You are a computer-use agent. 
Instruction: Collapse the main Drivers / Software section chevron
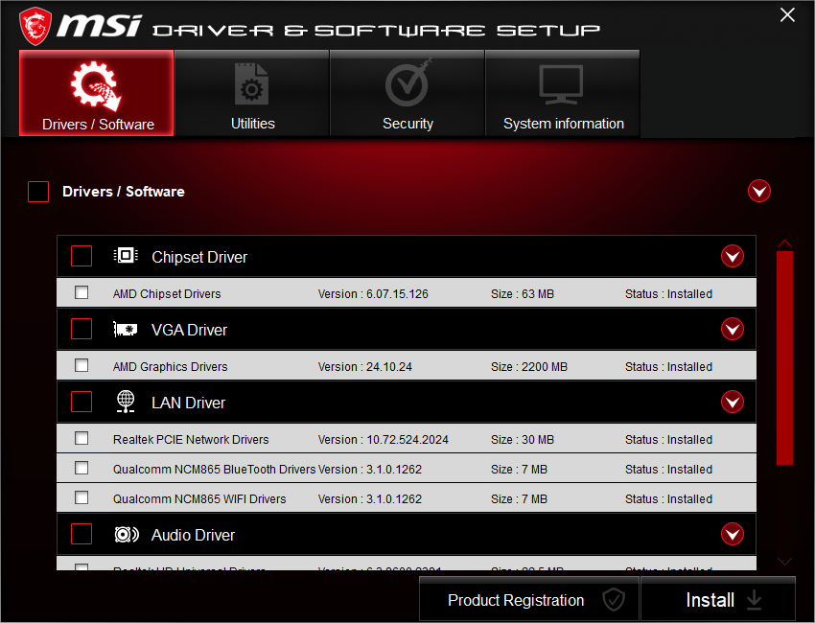pyautogui.click(x=758, y=191)
